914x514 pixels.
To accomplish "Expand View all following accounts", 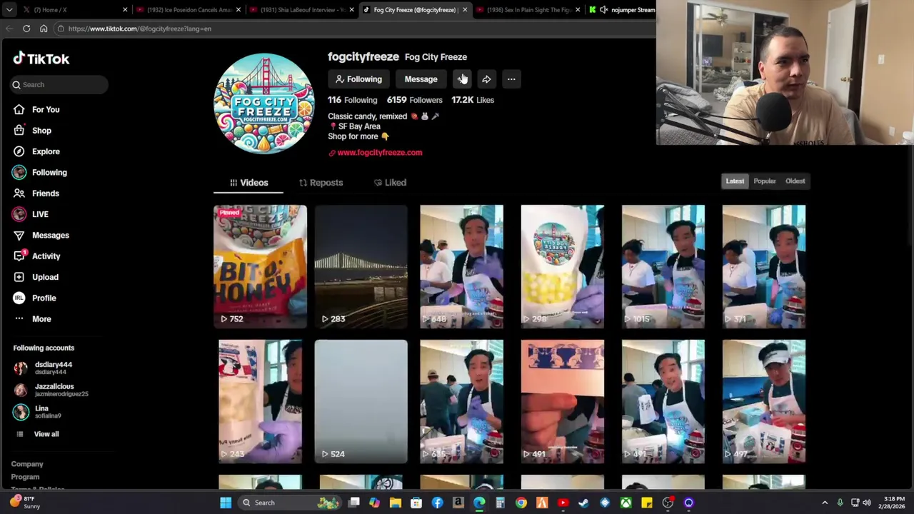I will click(x=39, y=434).
